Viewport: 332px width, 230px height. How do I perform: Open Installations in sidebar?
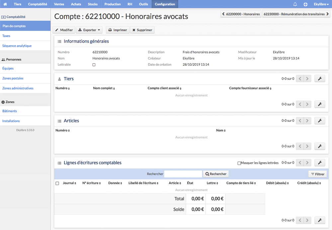(25, 121)
